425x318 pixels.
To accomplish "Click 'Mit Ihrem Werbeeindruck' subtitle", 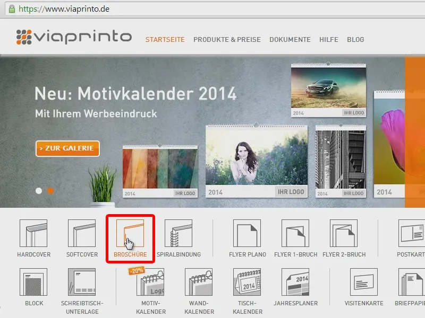I will (x=96, y=113).
